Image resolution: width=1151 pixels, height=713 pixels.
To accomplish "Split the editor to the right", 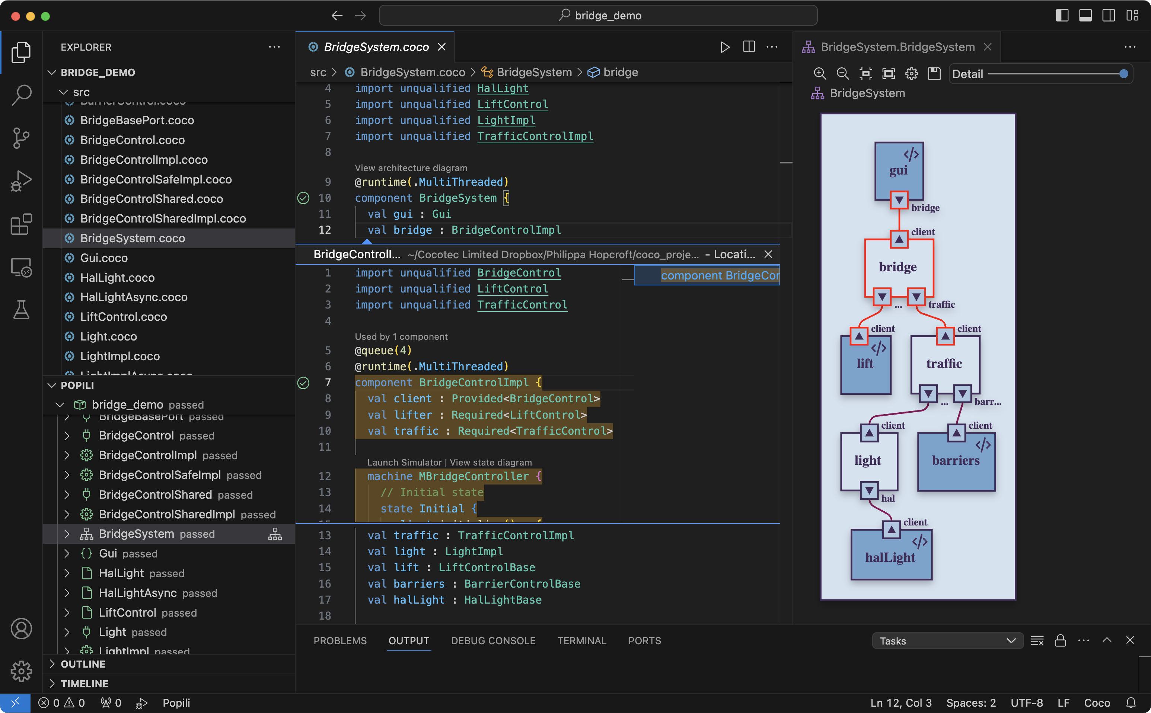I will click(749, 47).
